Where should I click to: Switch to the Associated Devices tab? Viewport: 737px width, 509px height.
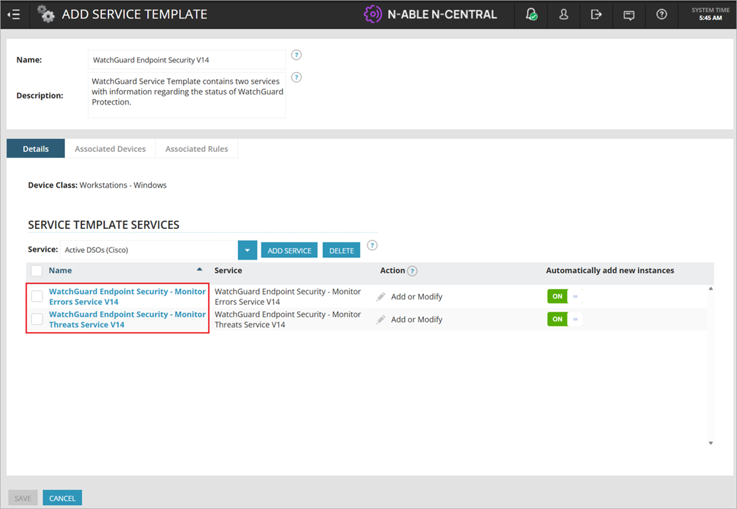pyautogui.click(x=110, y=148)
